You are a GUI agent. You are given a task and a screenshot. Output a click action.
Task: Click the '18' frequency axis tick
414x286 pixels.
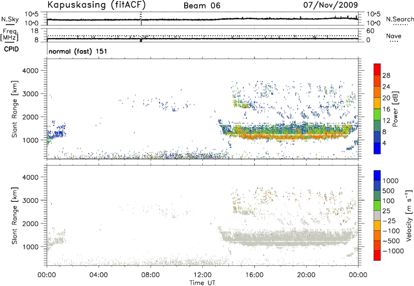pos(34,31)
